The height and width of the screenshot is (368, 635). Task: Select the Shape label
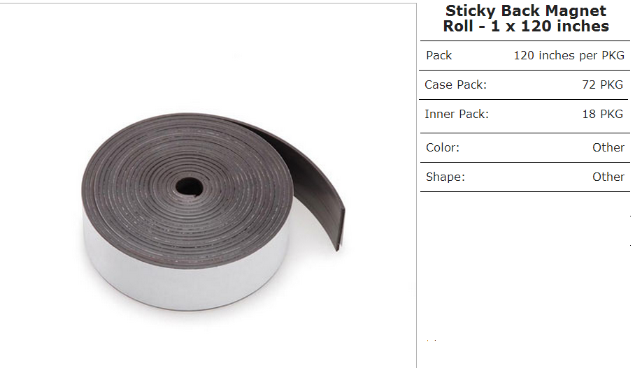tap(445, 177)
